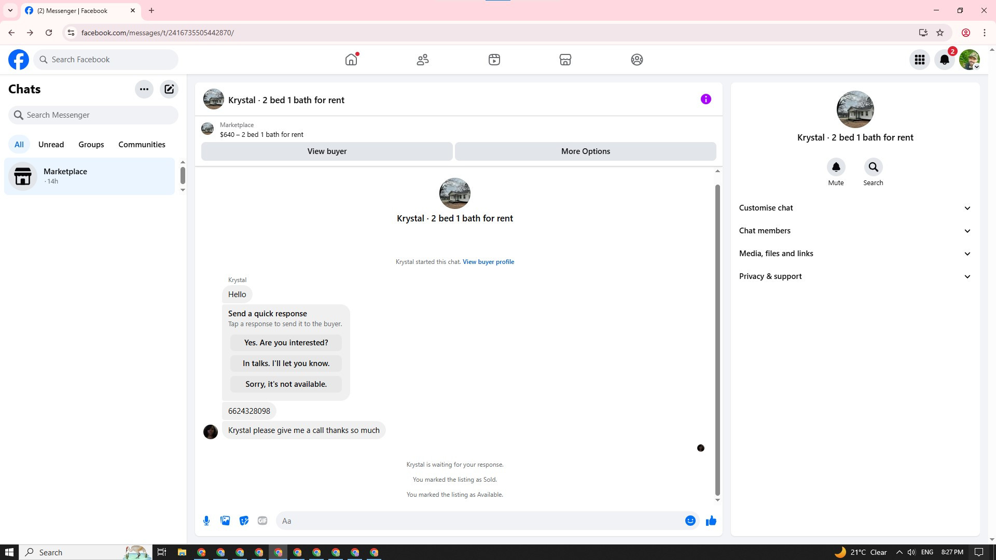This screenshot has width=996, height=560.
Task: Toggle the conversation information panel
Action: [706, 99]
